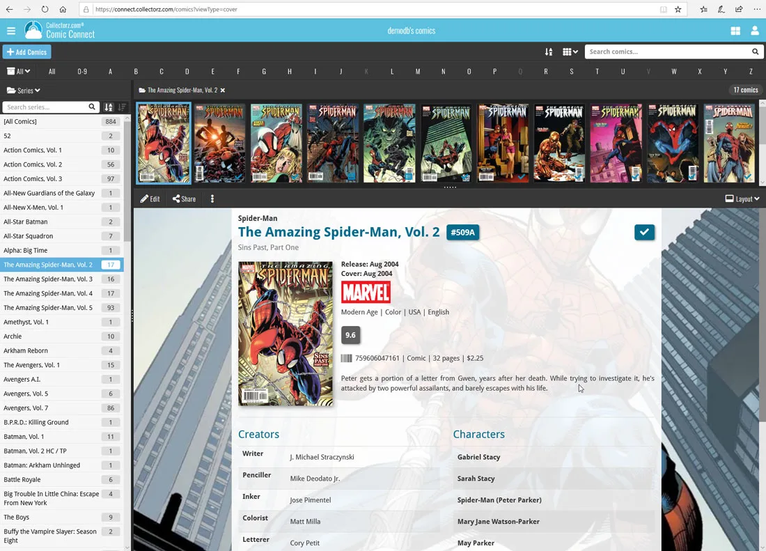The height and width of the screenshot is (551, 766).
Task: Open browser share icon
Action: 739,9
